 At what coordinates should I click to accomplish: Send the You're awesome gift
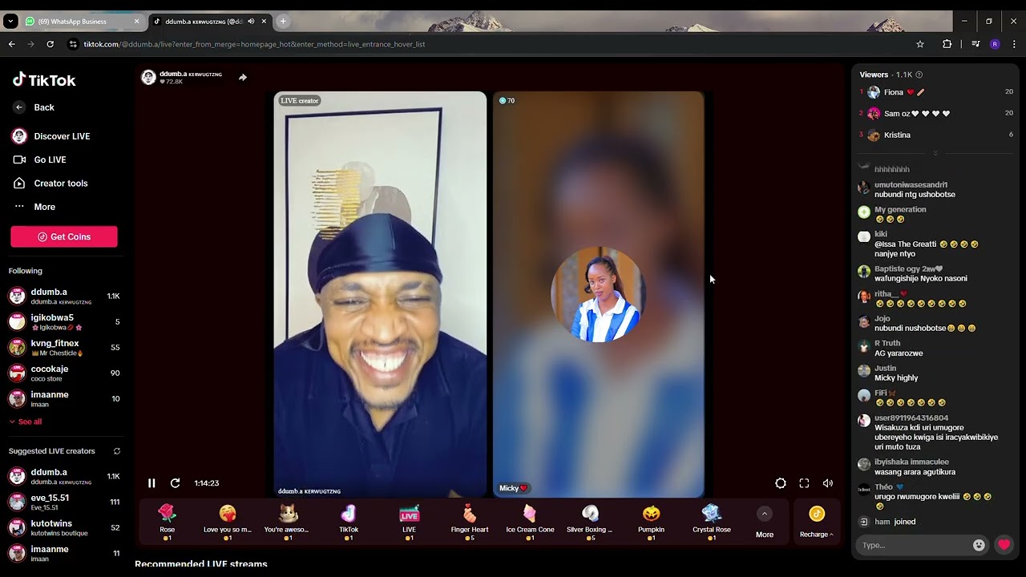click(x=288, y=522)
